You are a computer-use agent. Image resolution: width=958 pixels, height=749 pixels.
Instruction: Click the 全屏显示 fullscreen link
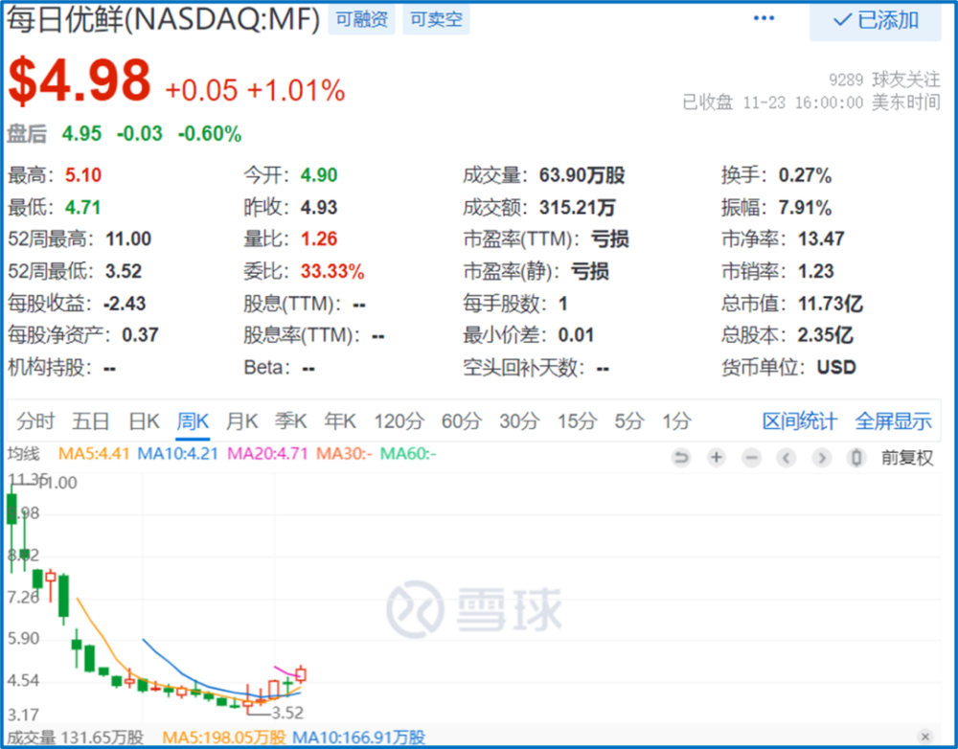(893, 420)
